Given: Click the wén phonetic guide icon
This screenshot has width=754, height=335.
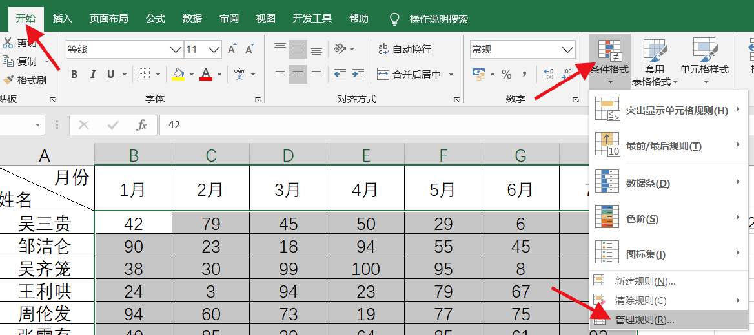Looking at the screenshot, I should pos(239,74).
